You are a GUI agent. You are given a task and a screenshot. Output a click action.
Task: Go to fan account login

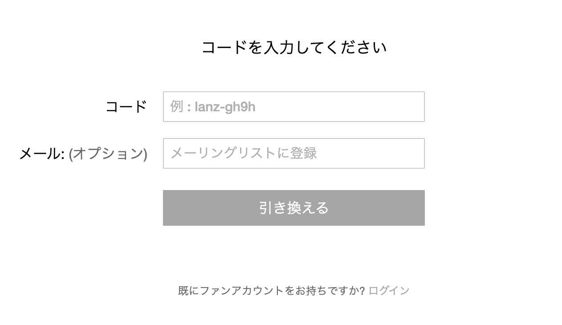(389, 291)
